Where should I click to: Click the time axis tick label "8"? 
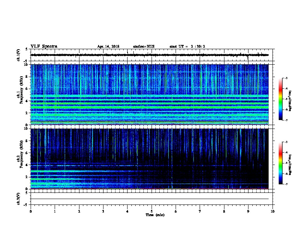[224, 211]
